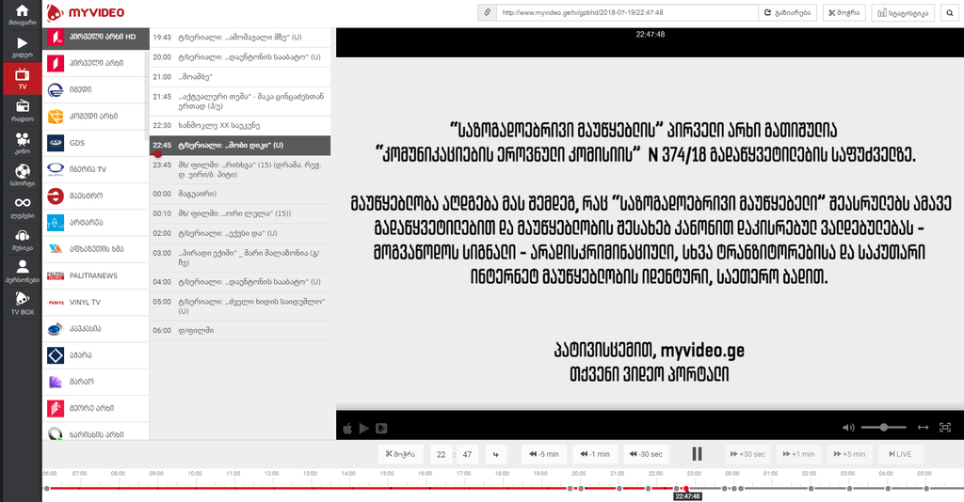The image size is (964, 502).
Task: Pause the TV stream
Action: click(697, 453)
